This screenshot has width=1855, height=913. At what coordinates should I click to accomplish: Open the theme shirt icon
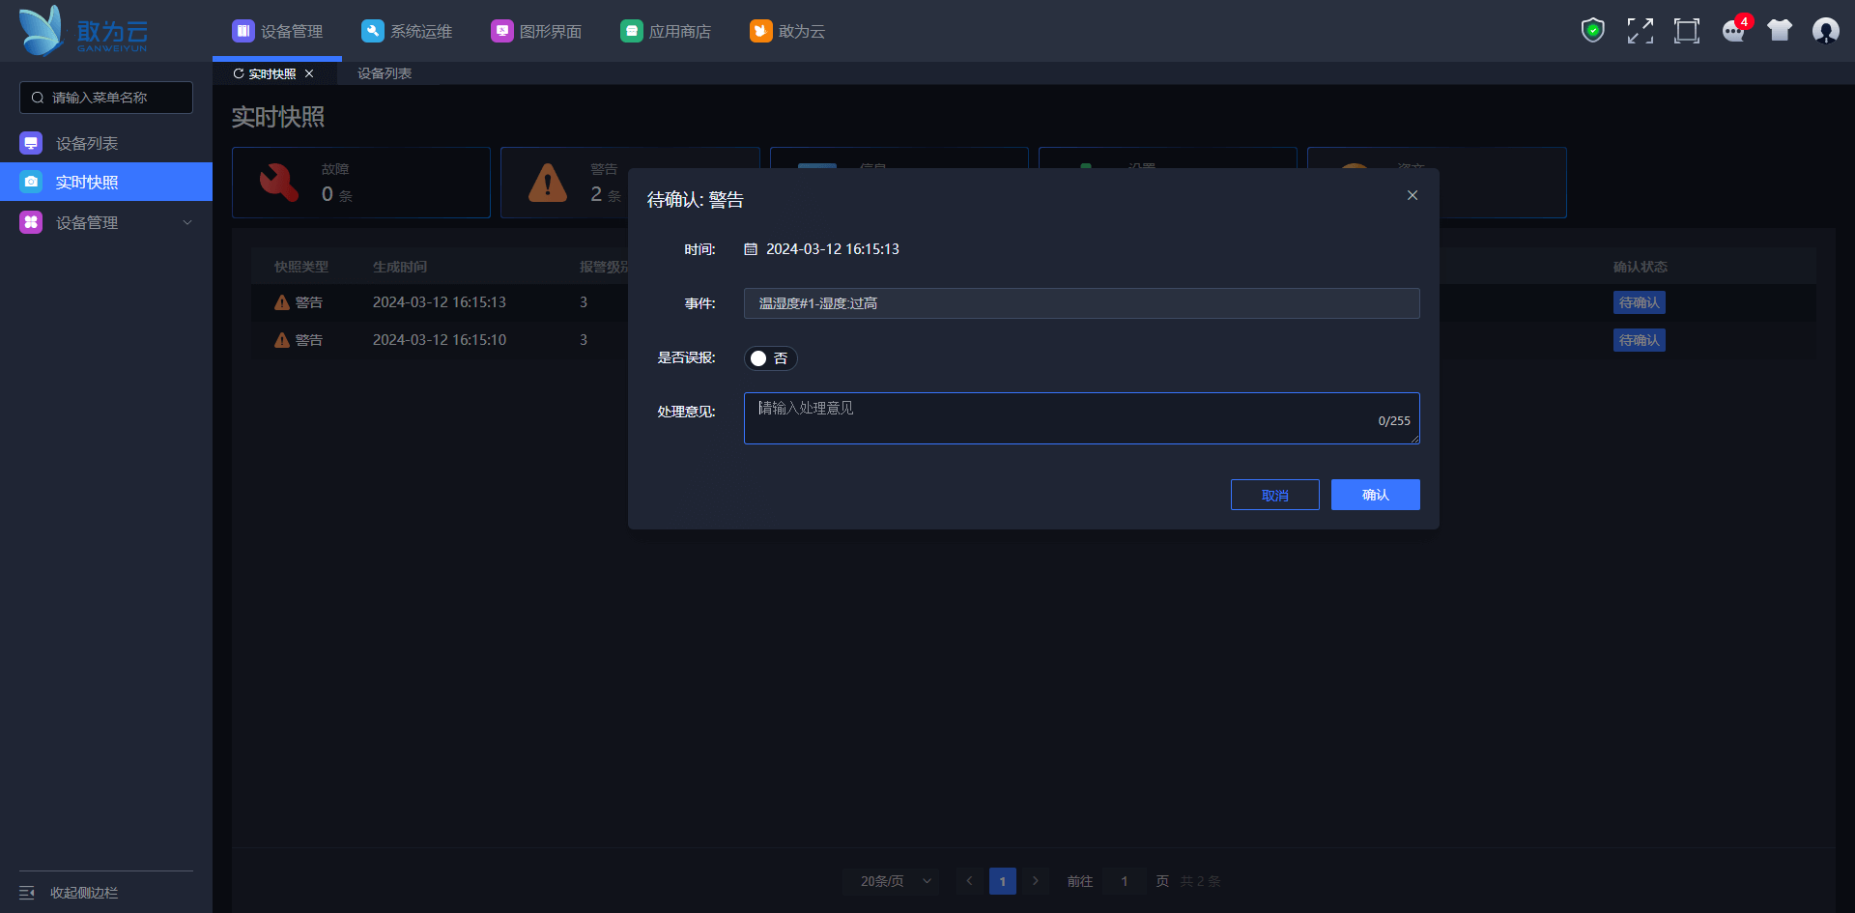1780,31
